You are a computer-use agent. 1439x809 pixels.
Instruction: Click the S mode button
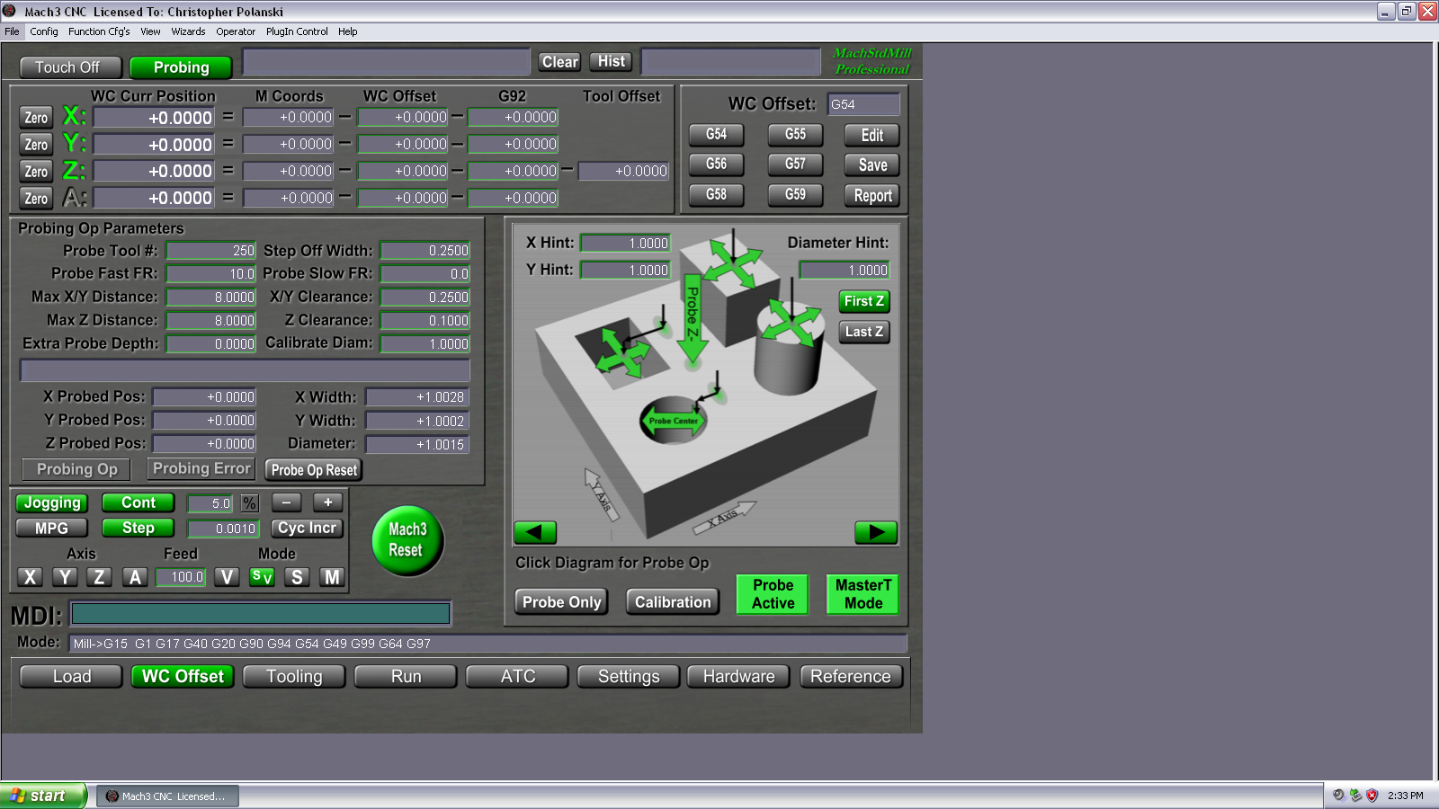(297, 577)
